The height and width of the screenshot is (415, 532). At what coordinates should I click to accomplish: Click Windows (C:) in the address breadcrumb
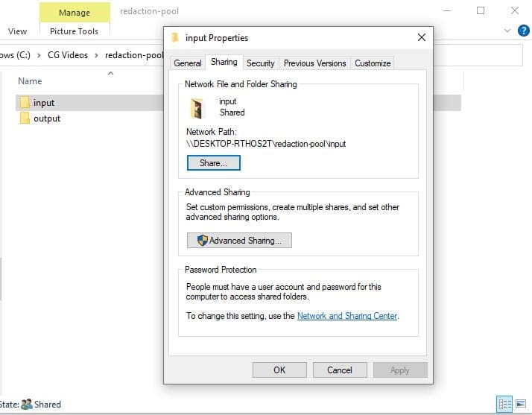[15, 55]
